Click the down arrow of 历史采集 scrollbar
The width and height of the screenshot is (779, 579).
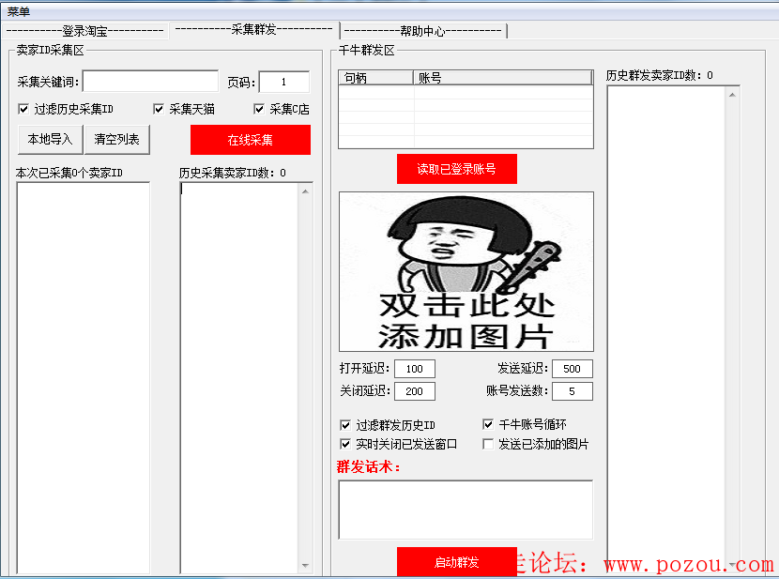(x=305, y=566)
